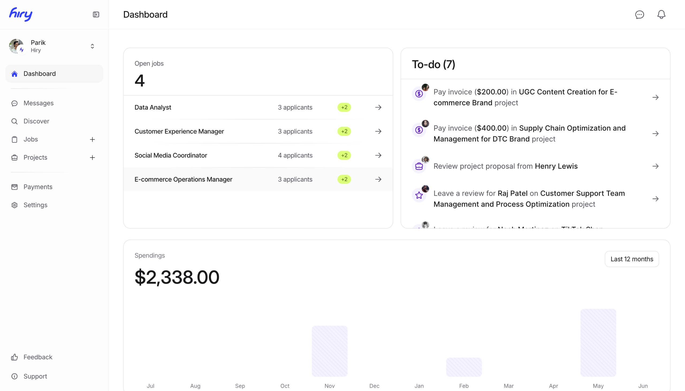Click dollar icon for $200.00 invoice
Image resolution: width=685 pixels, height=391 pixels.
coord(419,94)
